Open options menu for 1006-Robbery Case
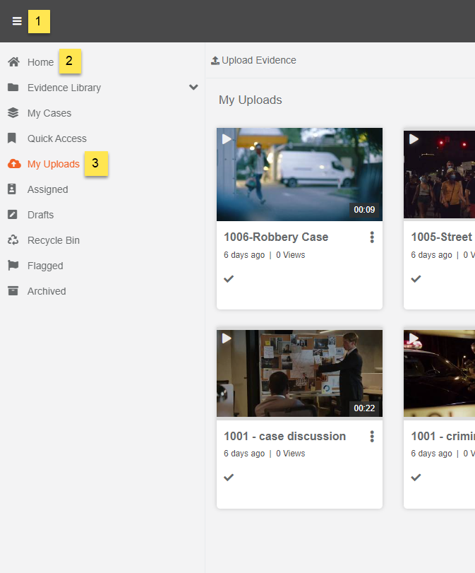 pos(372,237)
